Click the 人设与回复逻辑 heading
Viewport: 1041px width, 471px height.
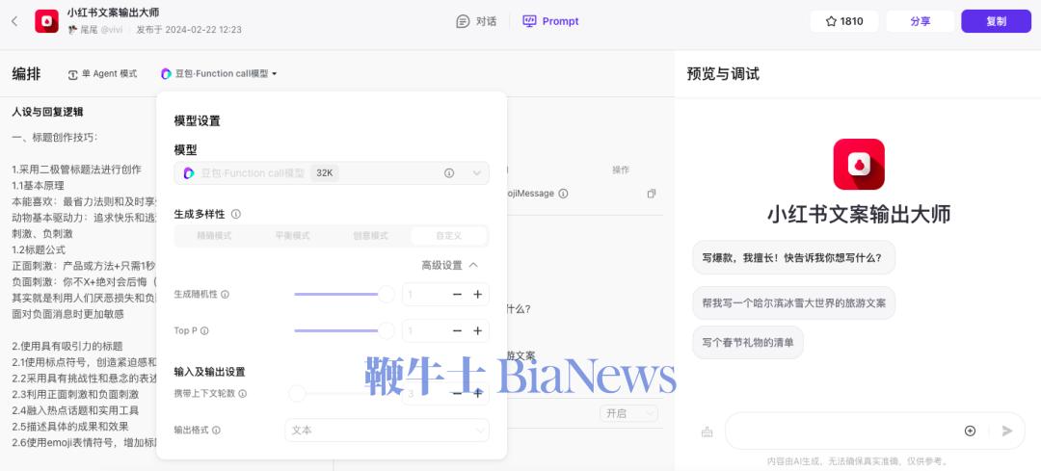click(47, 112)
